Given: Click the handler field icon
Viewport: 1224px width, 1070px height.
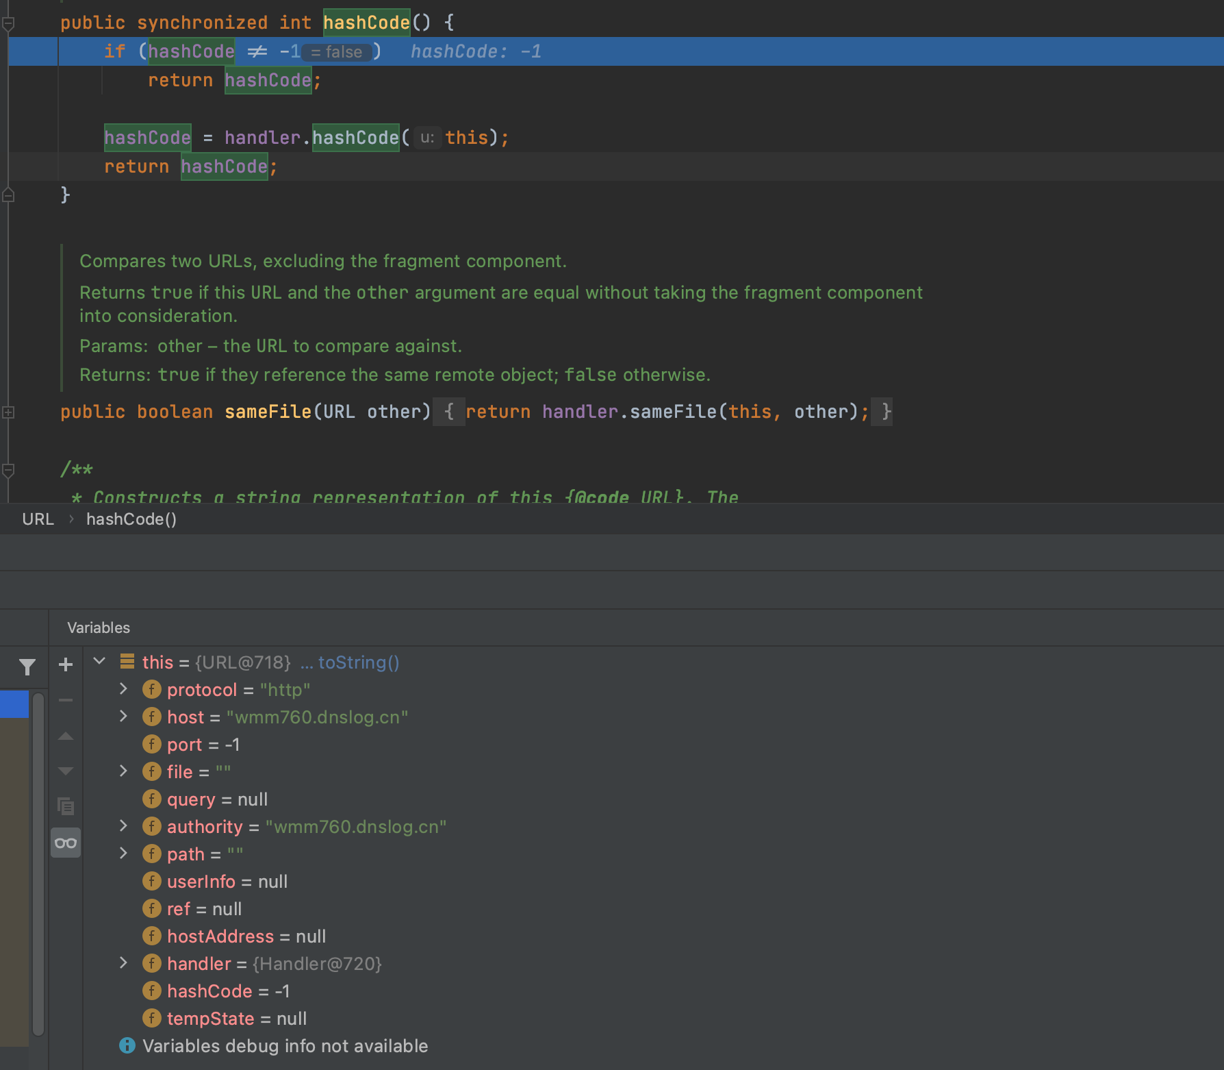Looking at the screenshot, I should [151, 963].
